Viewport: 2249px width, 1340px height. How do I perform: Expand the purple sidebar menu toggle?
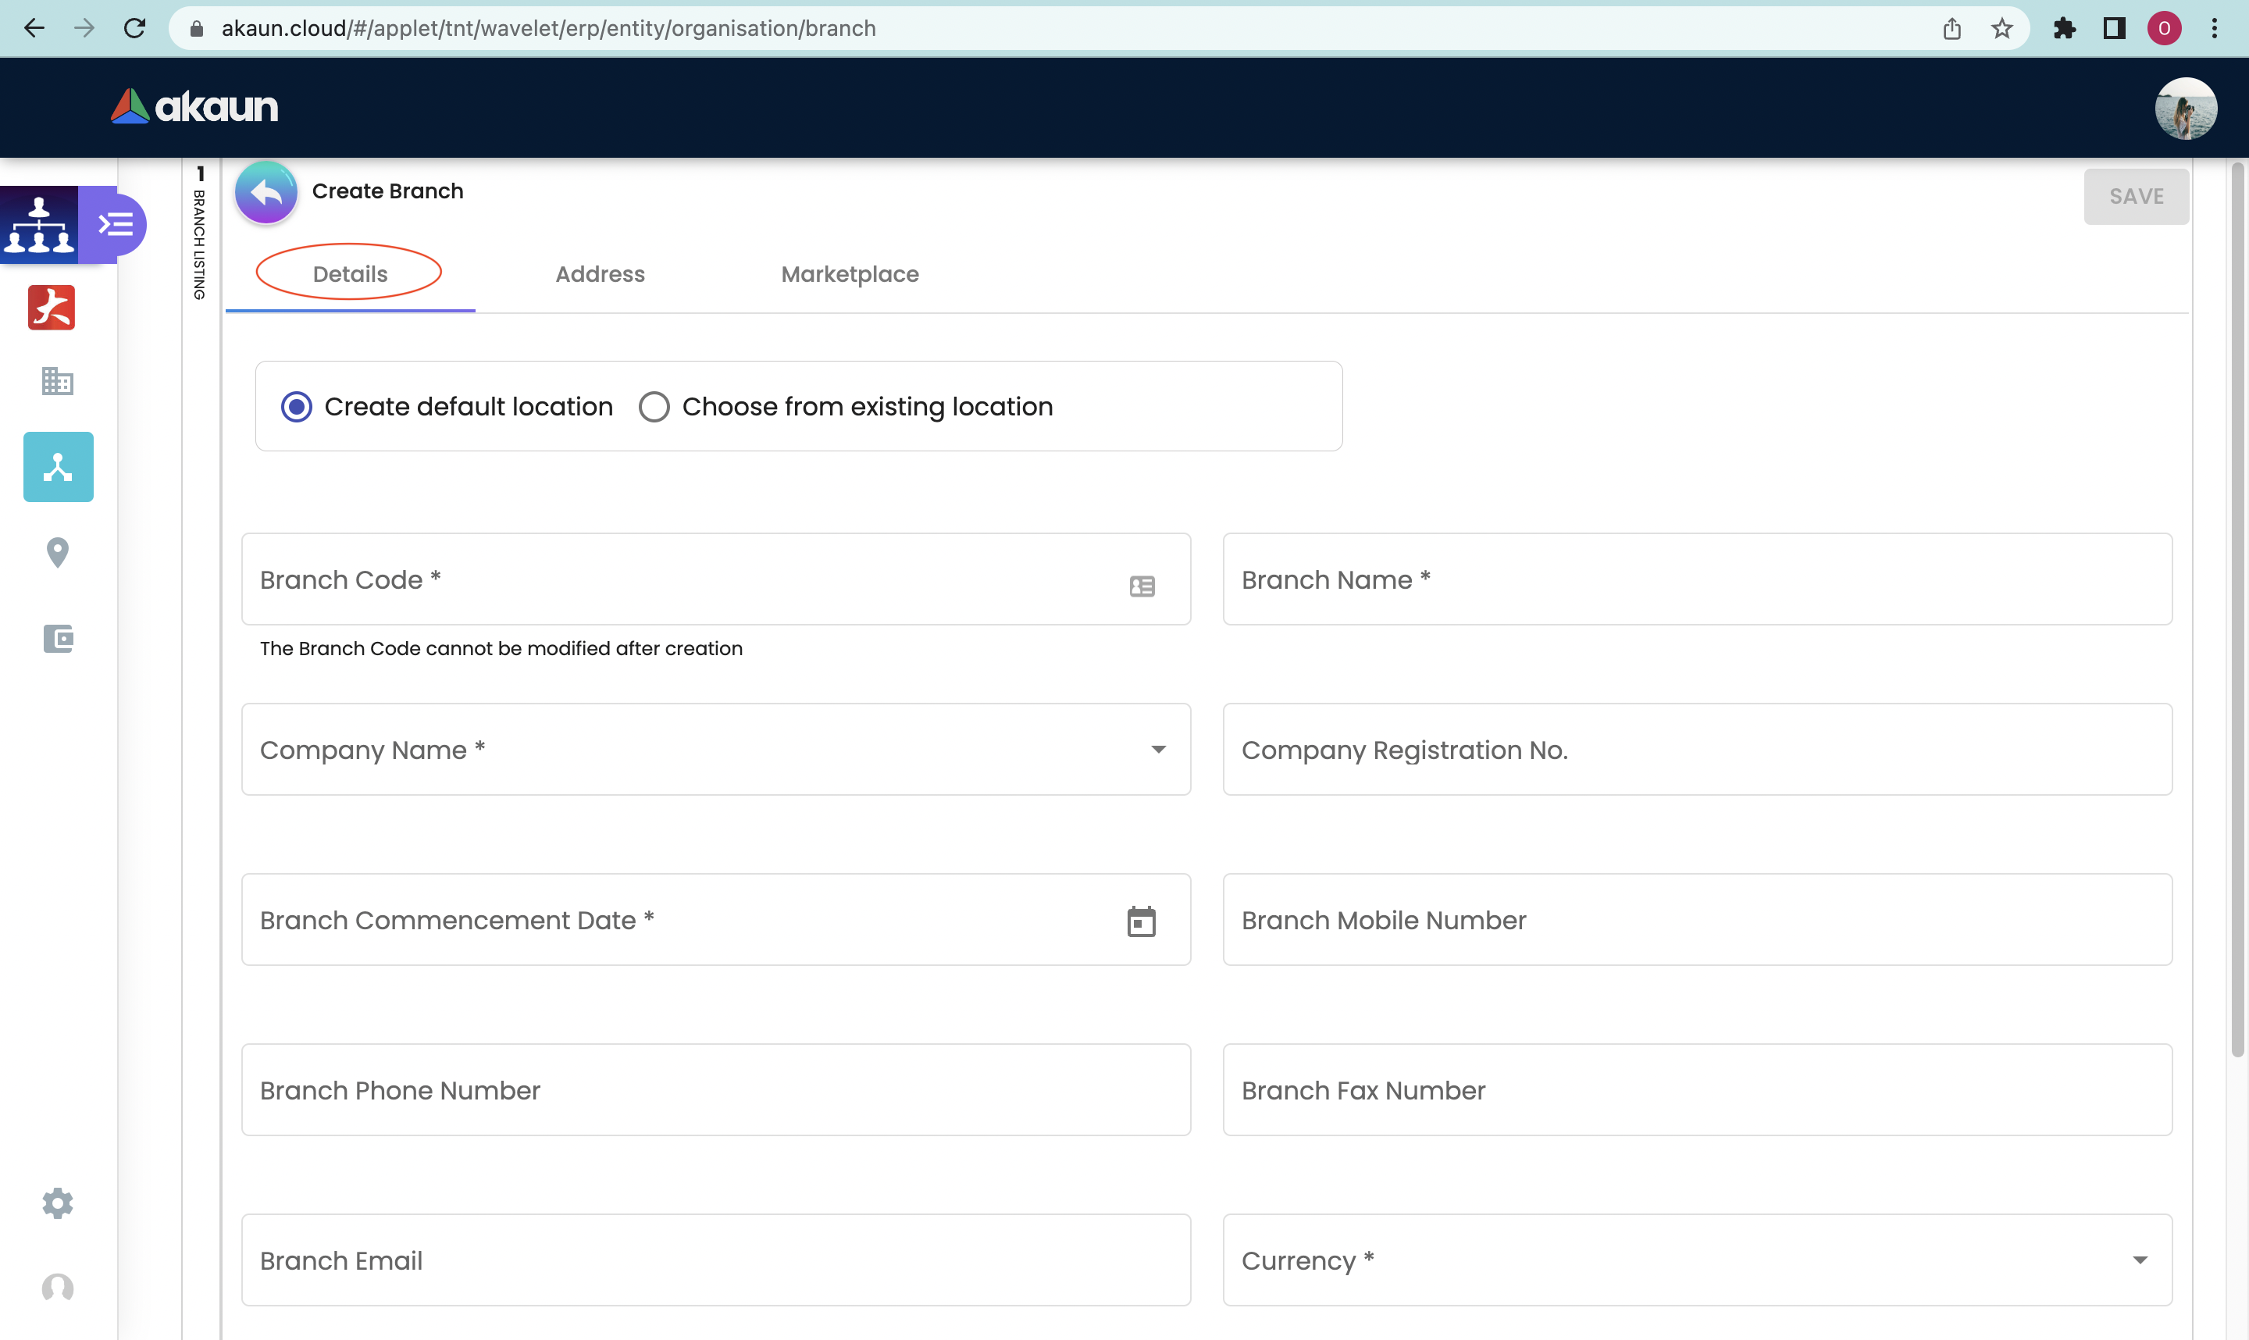(x=116, y=224)
